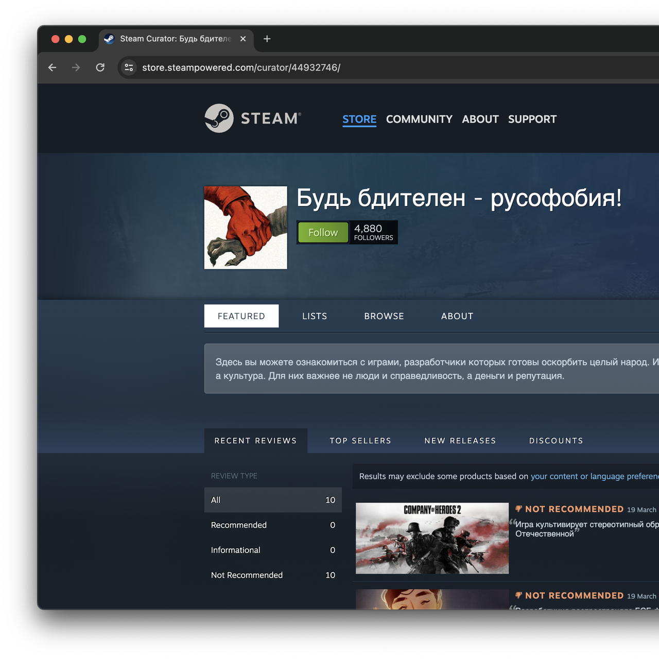
Task: Click the 19 March date of first review
Action: (641, 510)
